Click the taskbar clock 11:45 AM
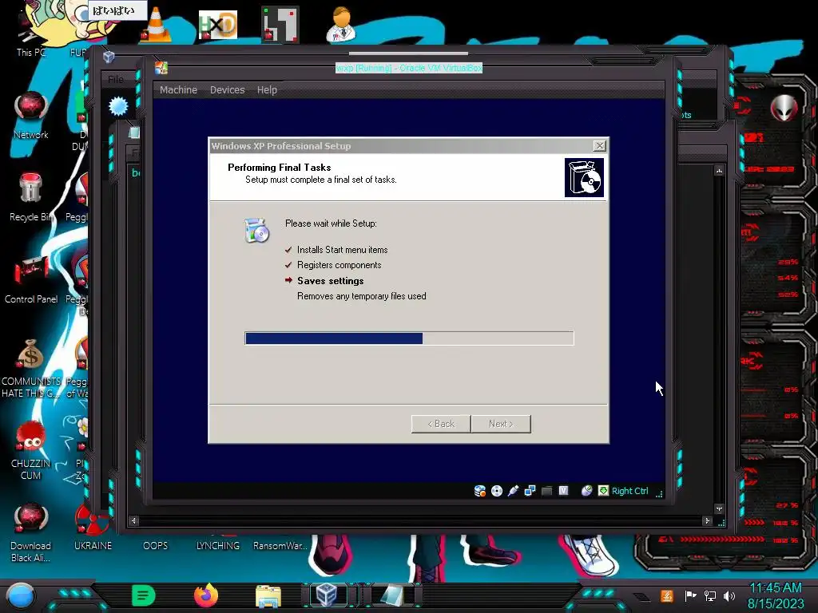818x613 pixels. click(775, 588)
